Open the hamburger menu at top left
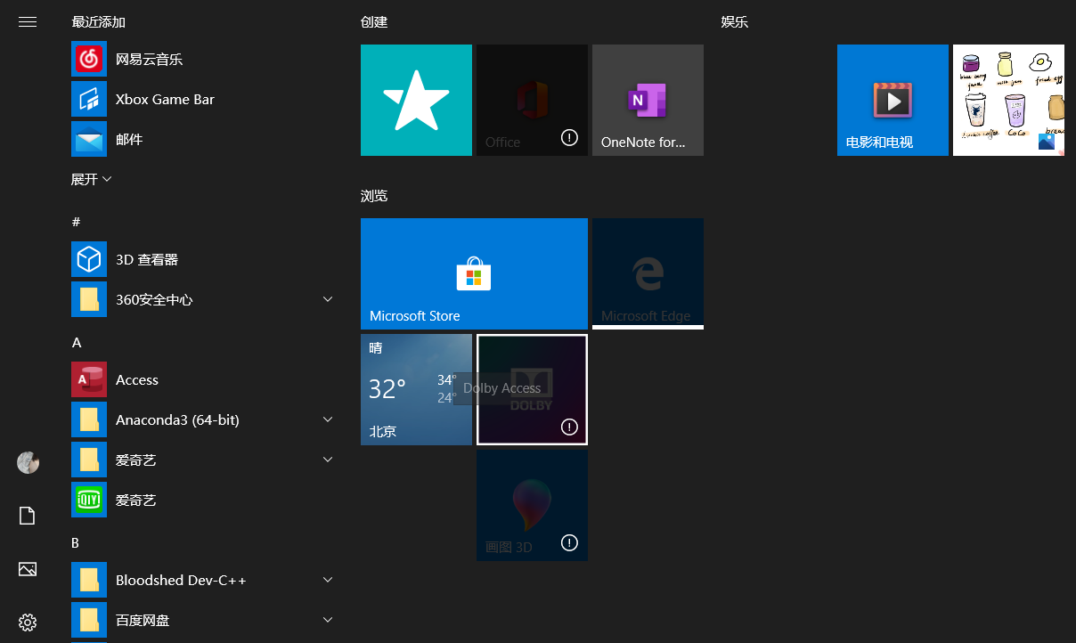The image size is (1076, 643). [28, 21]
